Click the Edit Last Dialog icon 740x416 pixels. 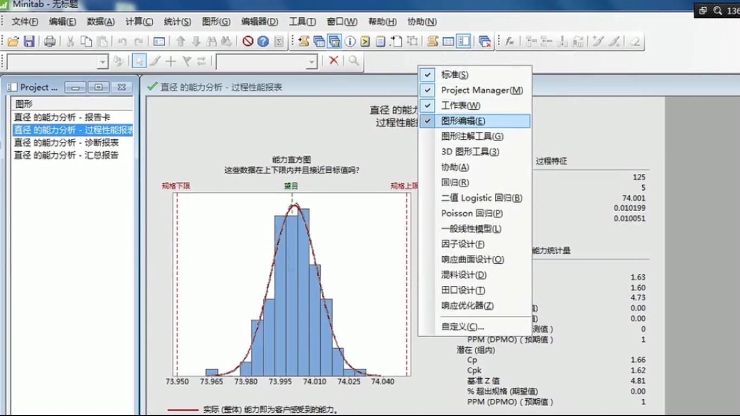[159, 41]
